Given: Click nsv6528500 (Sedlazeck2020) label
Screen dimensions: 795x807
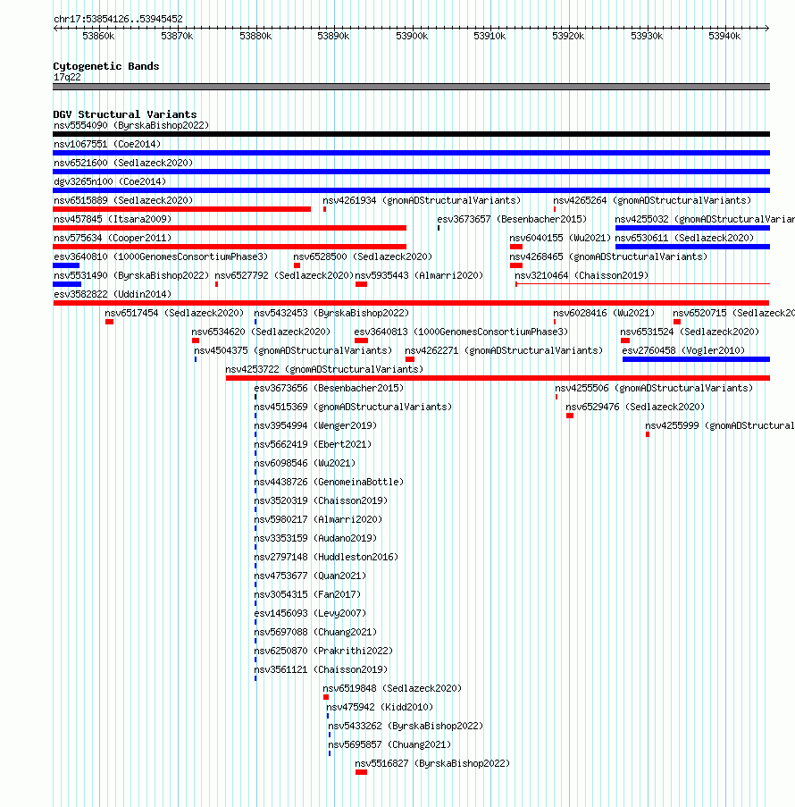Looking at the screenshot, I should click(363, 256).
